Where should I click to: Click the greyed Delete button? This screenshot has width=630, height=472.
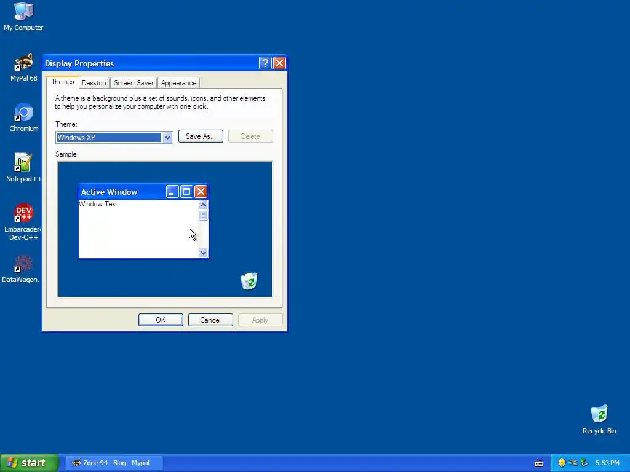(x=250, y=136)
